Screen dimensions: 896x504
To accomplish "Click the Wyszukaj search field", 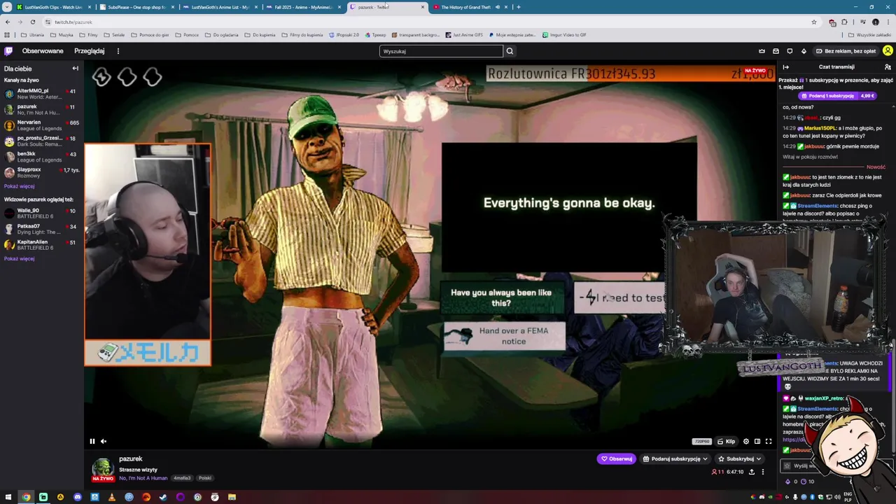I will tap(441, 51).
